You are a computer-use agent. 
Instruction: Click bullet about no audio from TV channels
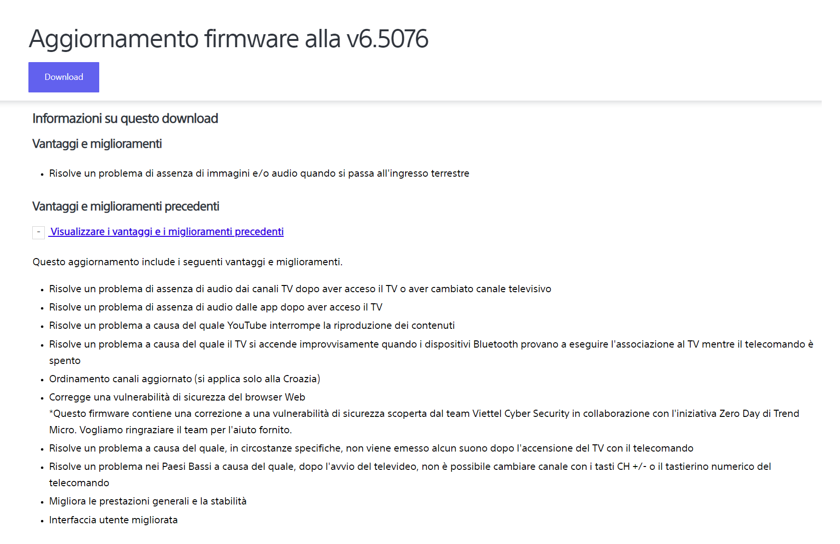point(300,289)
